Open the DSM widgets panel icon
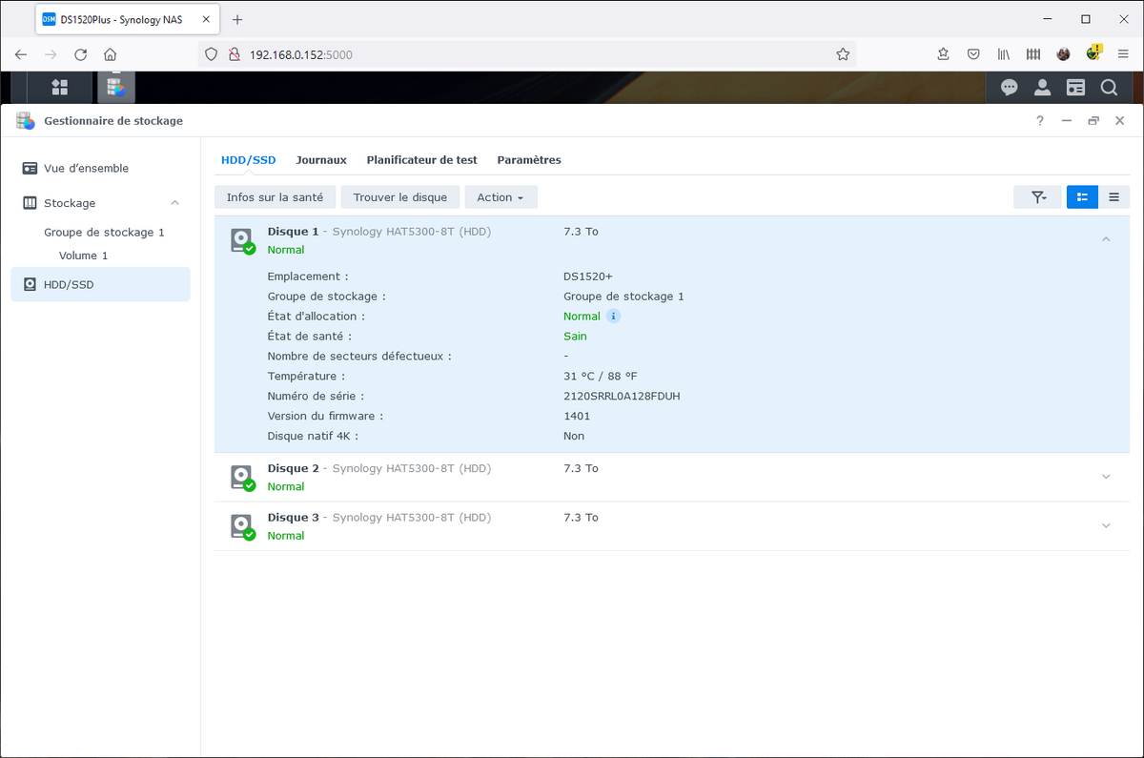 1075,87
